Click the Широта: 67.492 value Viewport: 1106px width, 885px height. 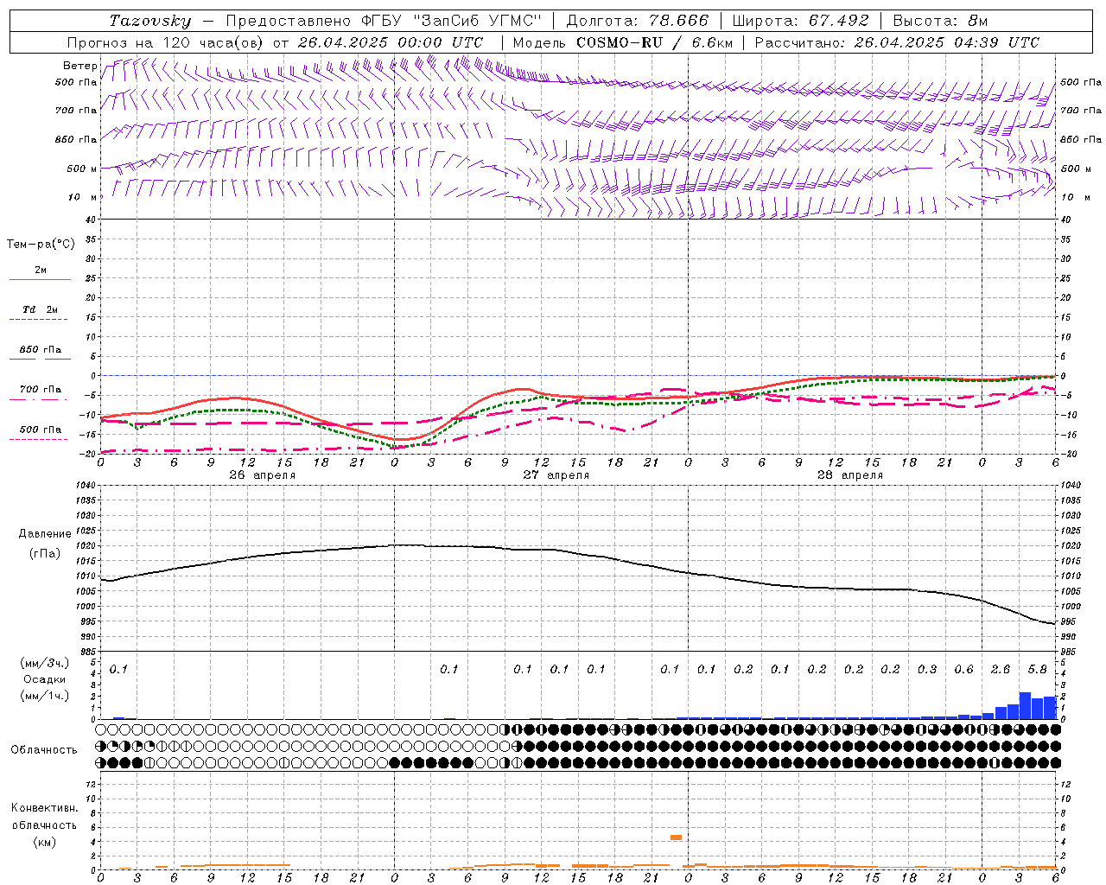point(800,21)
